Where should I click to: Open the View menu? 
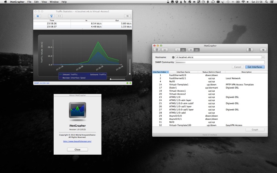tap(44, 2)
